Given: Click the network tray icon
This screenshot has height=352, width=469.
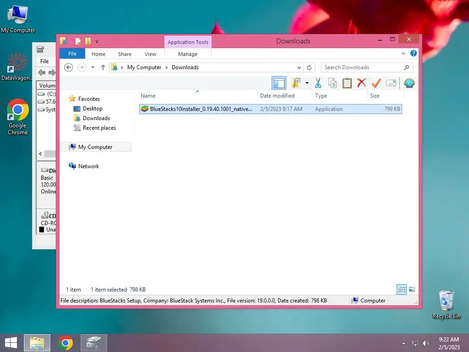Looking at the screenshot, I should pyautogui.click(x=415, y=343).
